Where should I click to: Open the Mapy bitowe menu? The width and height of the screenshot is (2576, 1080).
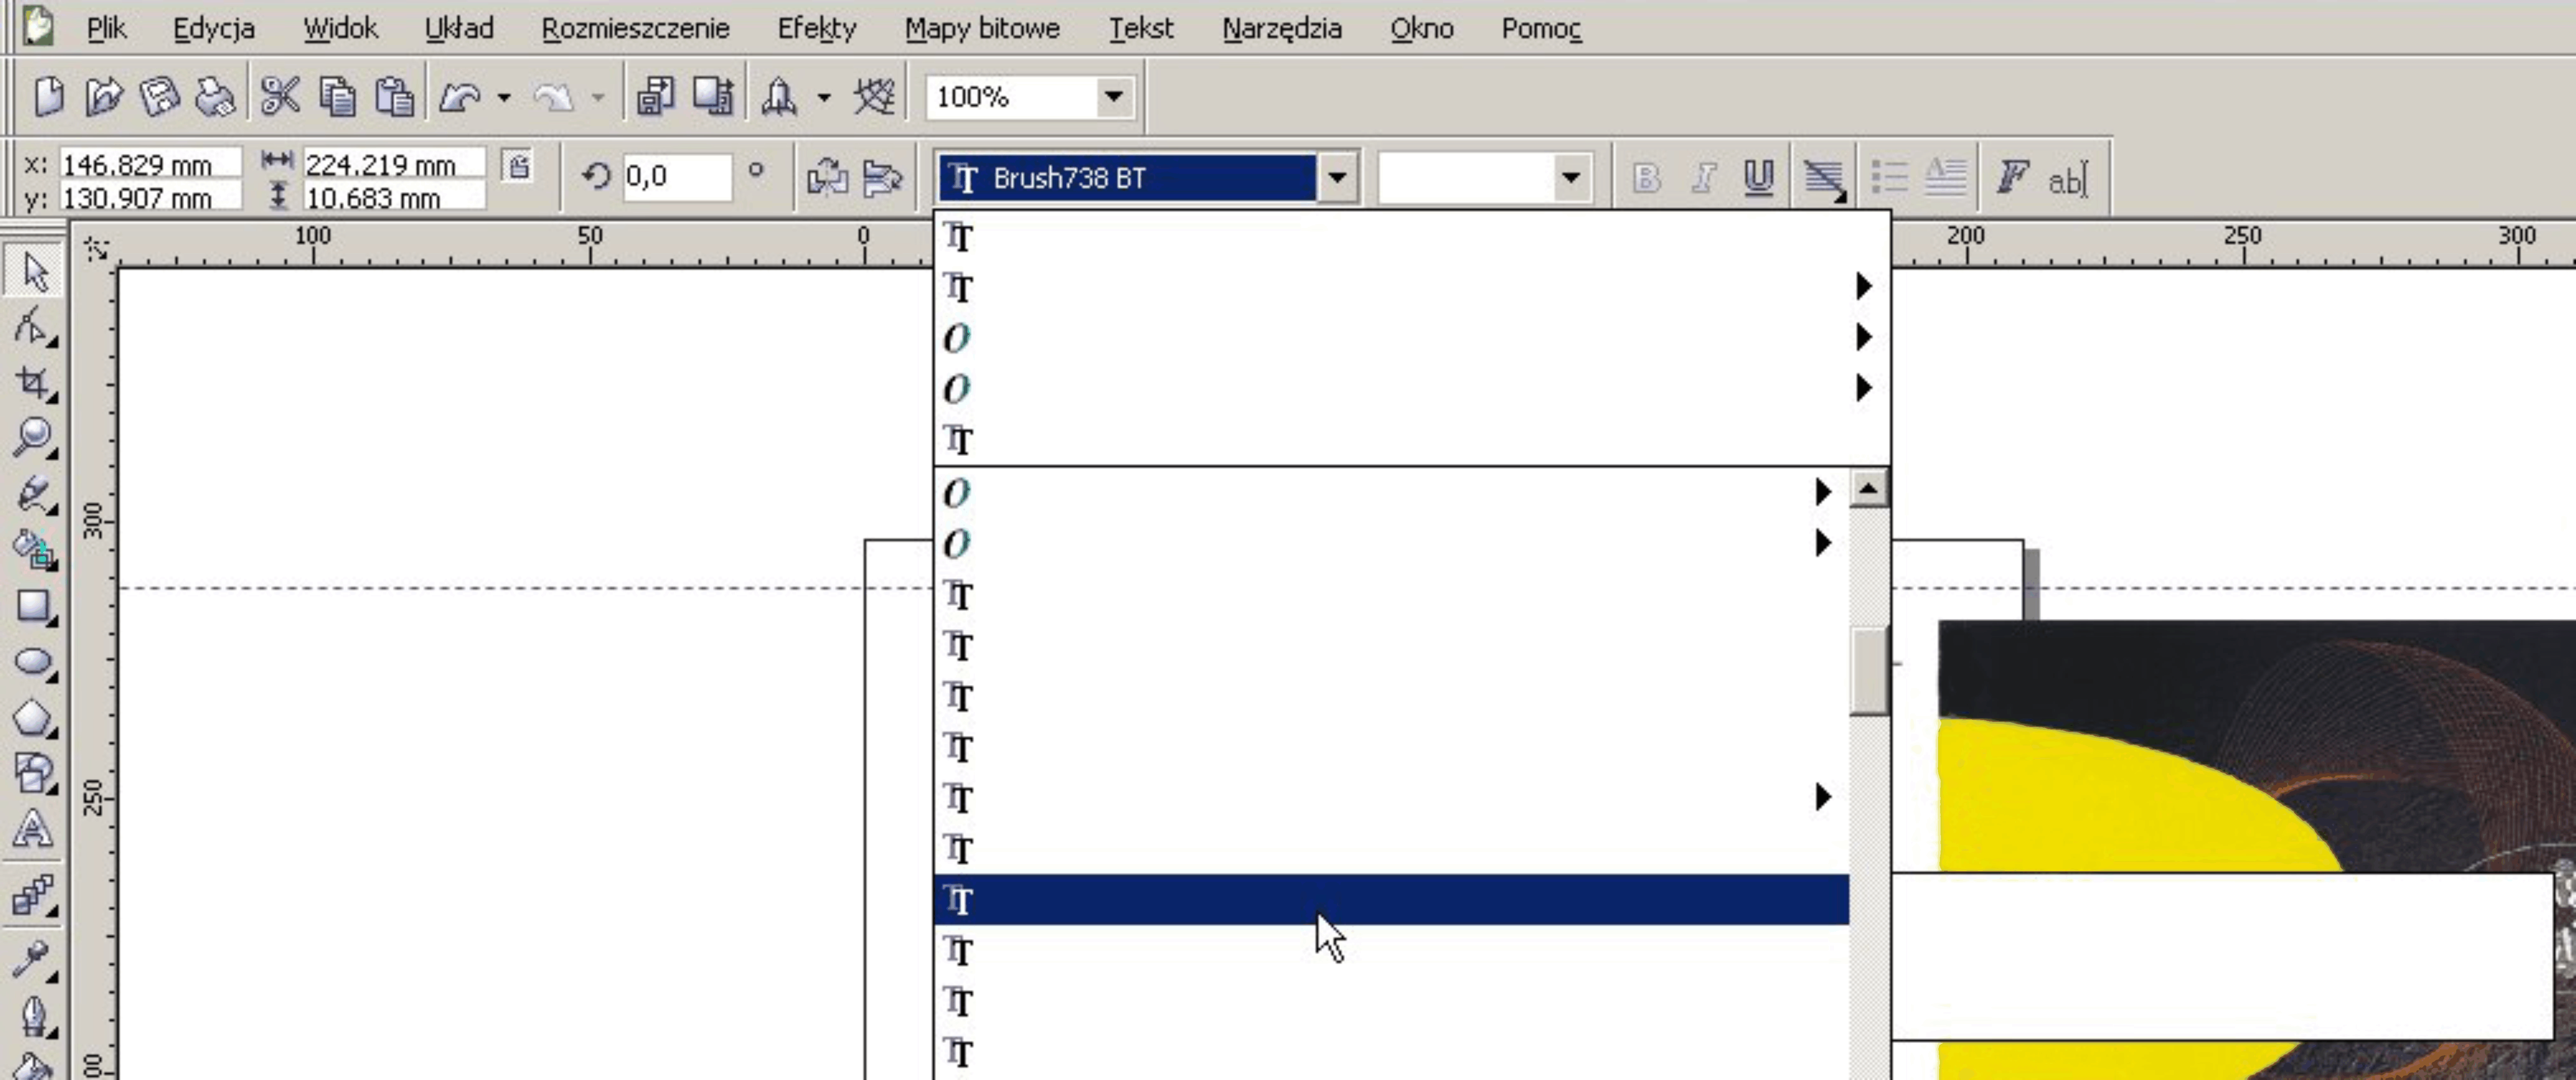(981, 28)
